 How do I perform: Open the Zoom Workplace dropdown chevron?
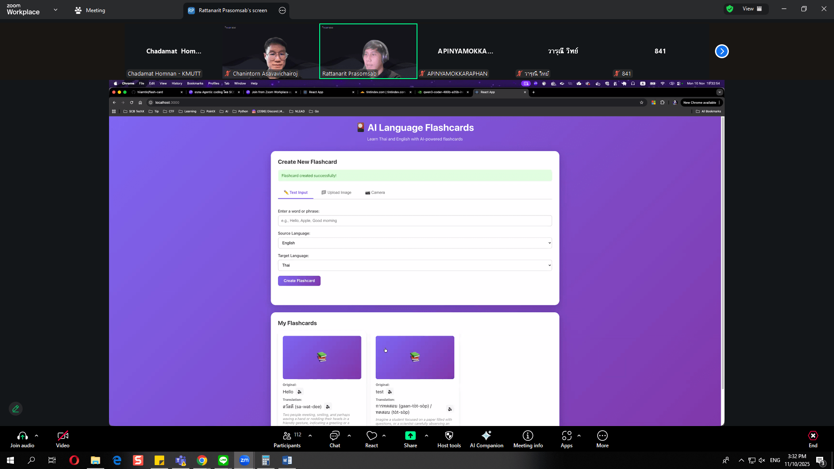coord(56,10)
